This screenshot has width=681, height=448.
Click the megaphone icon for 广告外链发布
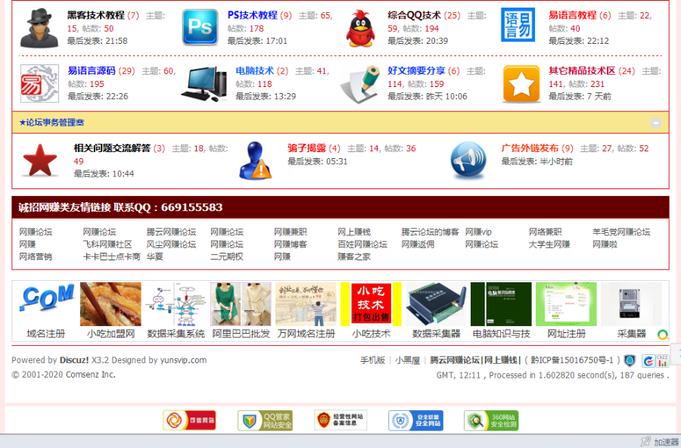pos(468,160)
